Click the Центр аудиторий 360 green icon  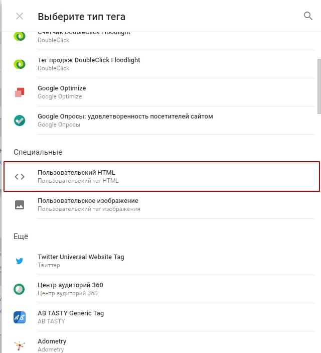click(19, 289)
